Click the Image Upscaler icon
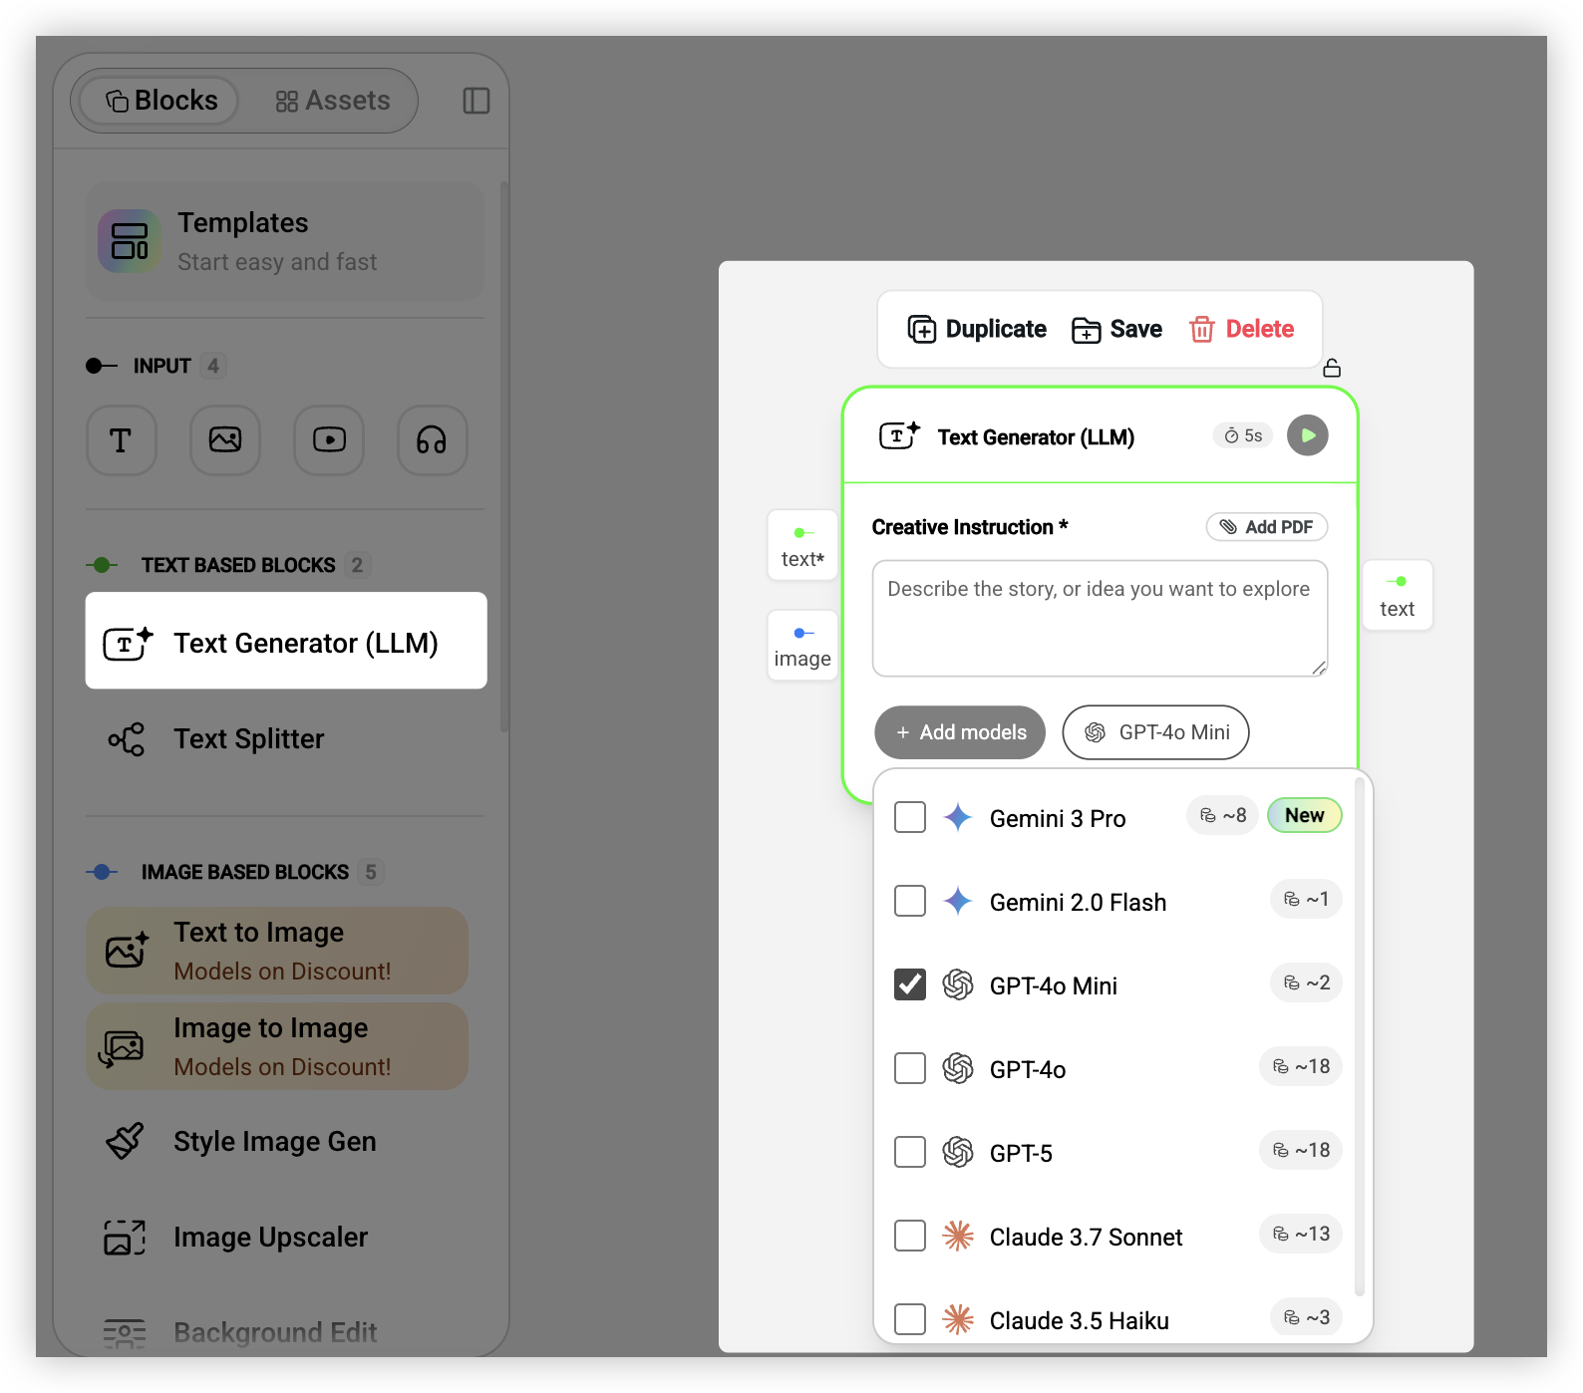 click(x=126, y=1237)
